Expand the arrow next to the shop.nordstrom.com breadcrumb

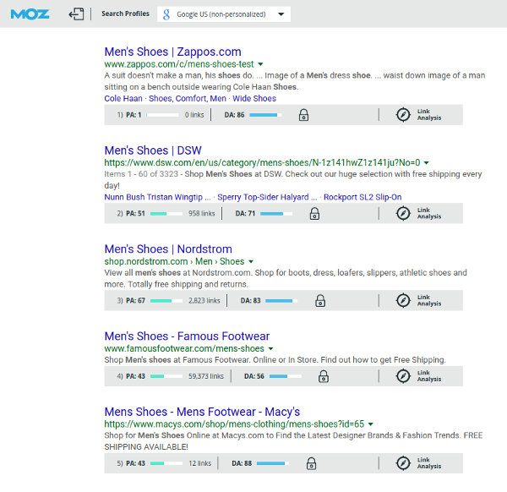(251, 261)
